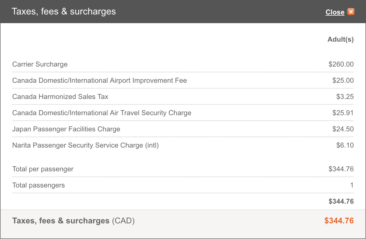The image size is (366, 239).
Task: Click the orange close X icon
Action: [x=351, y=12]
